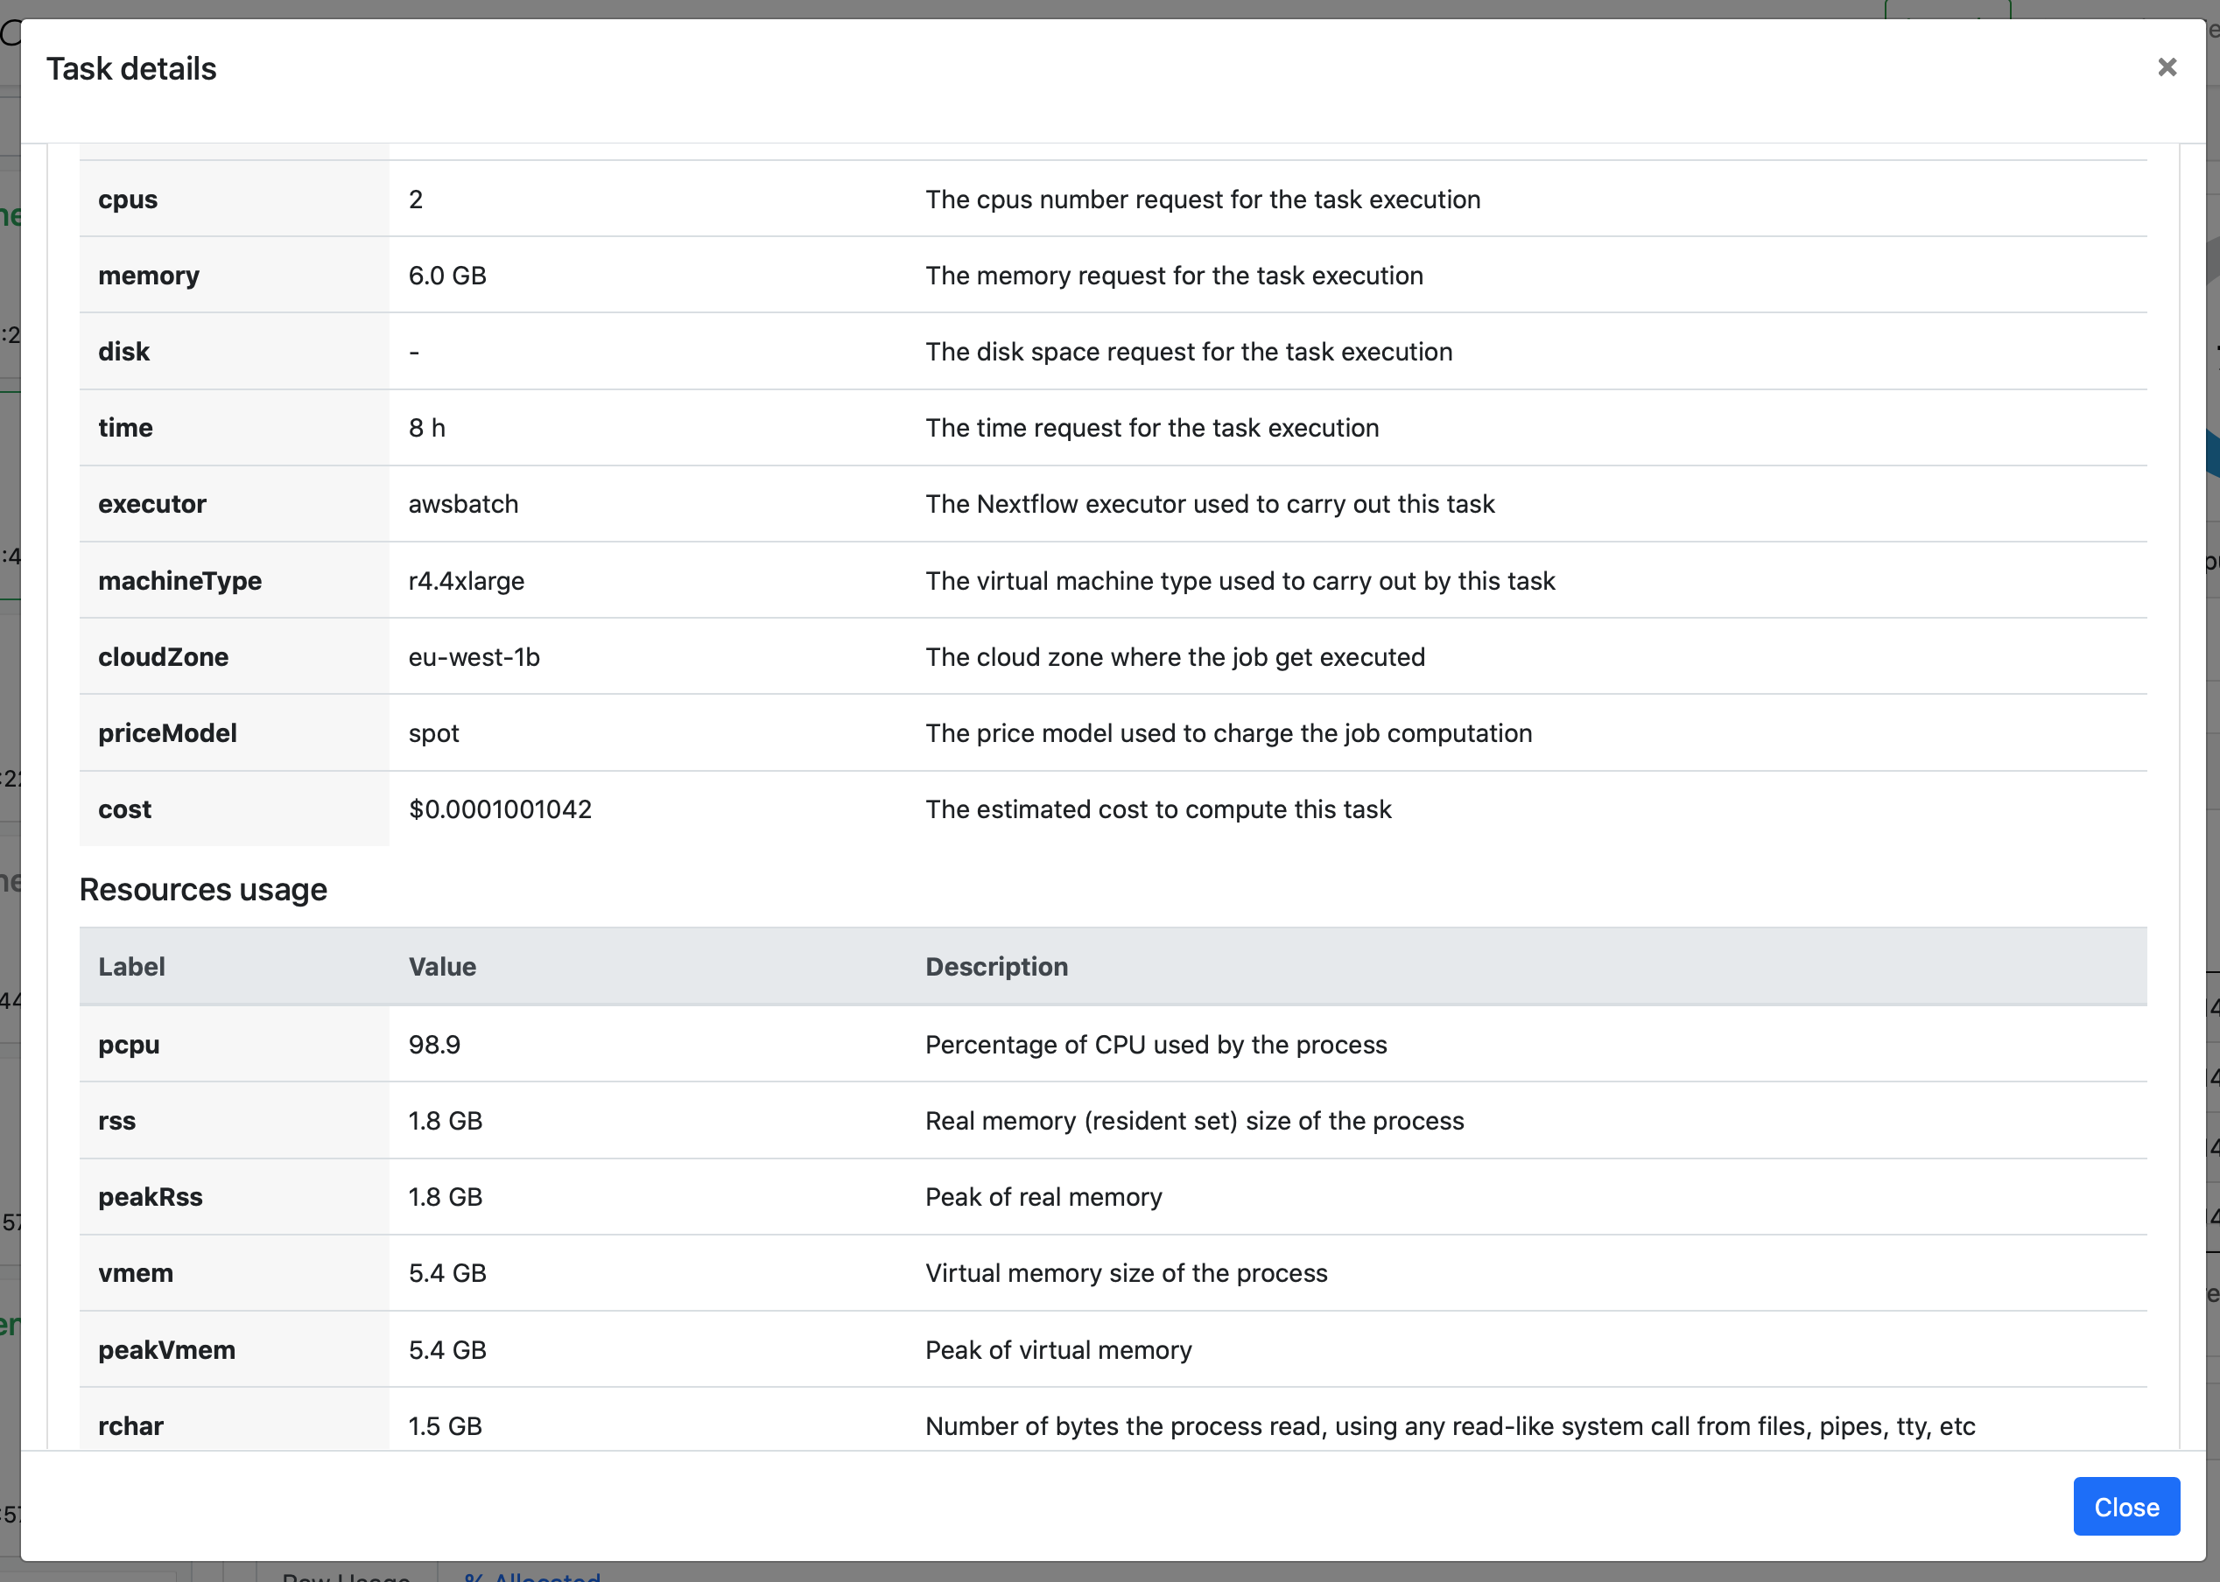The image size is (2220, 1582).
Task: Click the awsbatch executor value
Action: pos(463,504)
